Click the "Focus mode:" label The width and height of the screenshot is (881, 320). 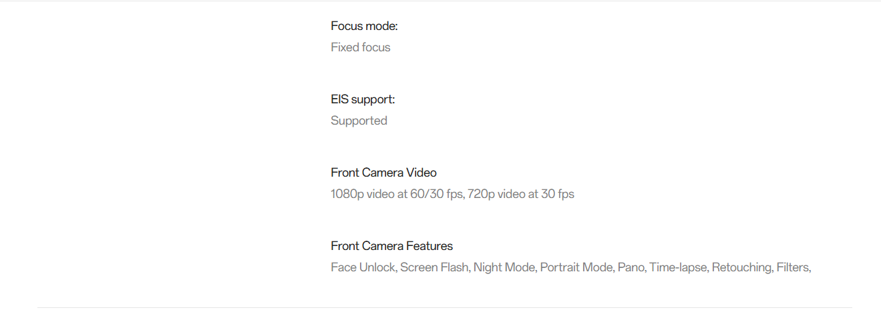click(x=364, y=26)
